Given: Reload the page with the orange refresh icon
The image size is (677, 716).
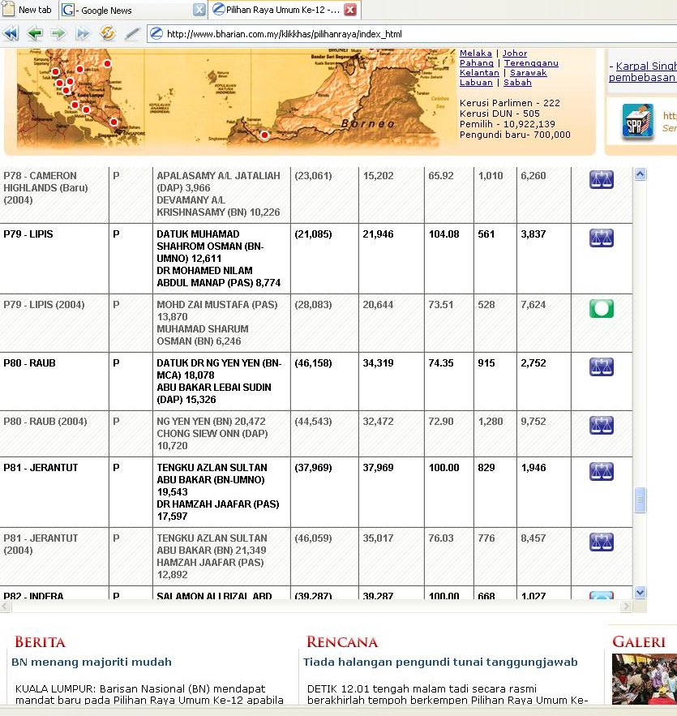Looking at the screenshot, I should (x=107, y=33).
